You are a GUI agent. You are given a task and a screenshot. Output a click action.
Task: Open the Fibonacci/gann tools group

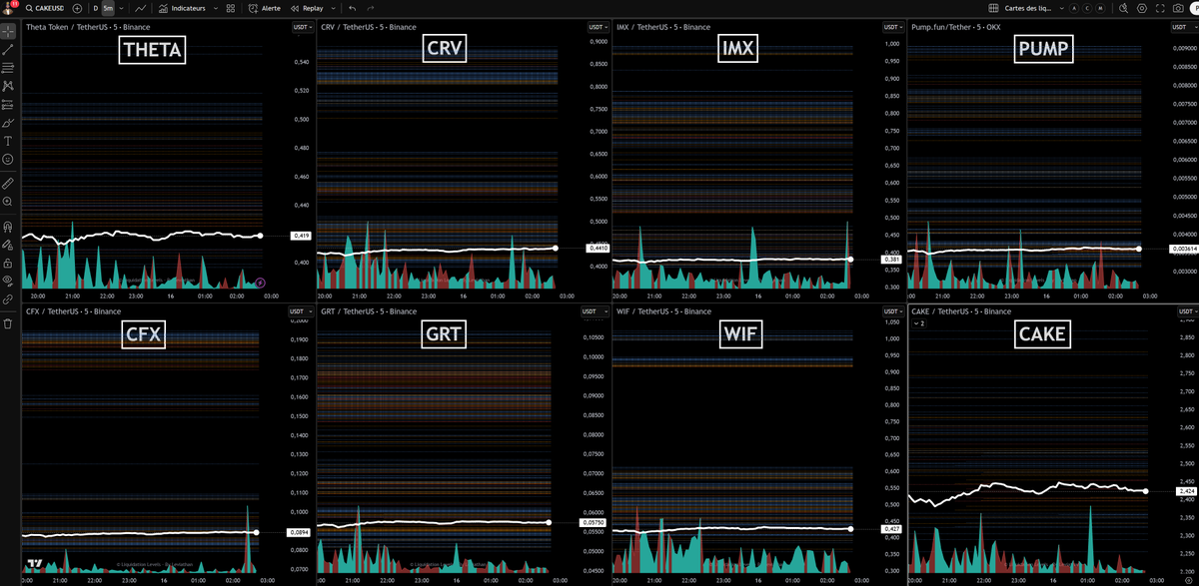[x=8, y=67]
